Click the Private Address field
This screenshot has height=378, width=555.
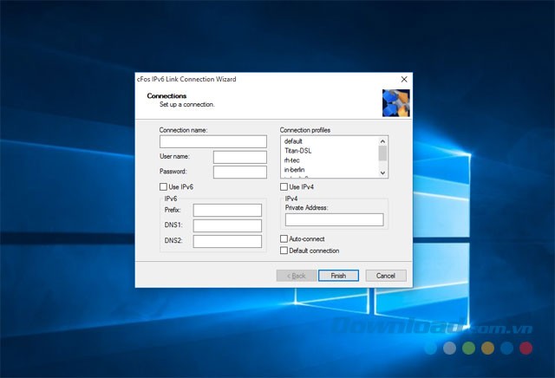click(x=334, y=220)
